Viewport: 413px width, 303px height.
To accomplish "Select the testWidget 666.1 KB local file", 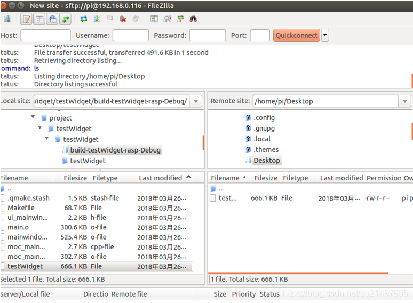I will 97,266.
